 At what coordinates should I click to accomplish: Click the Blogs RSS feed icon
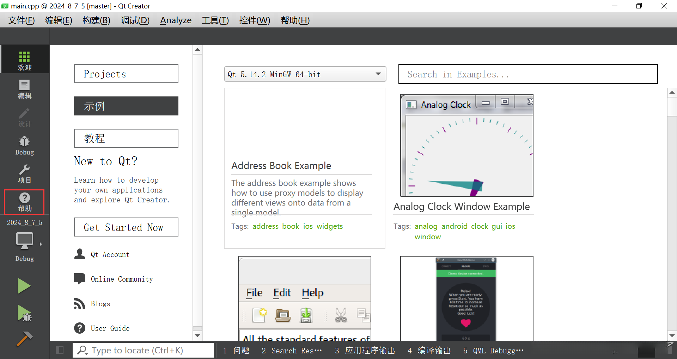pyautogui.click(x=80, y=303)
